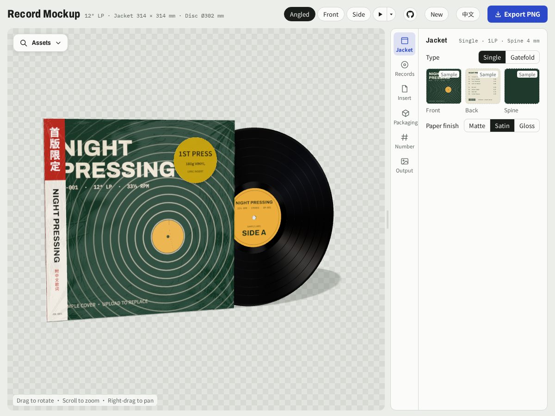555x416 pixels.
Task: Open the Packaging tab
Action: [405, 117]
